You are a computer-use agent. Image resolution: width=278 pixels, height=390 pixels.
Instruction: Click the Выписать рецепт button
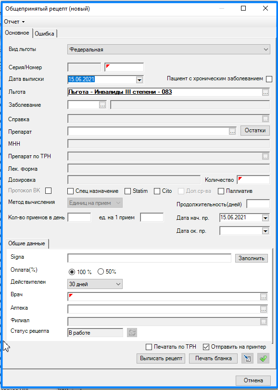point(161,358)
